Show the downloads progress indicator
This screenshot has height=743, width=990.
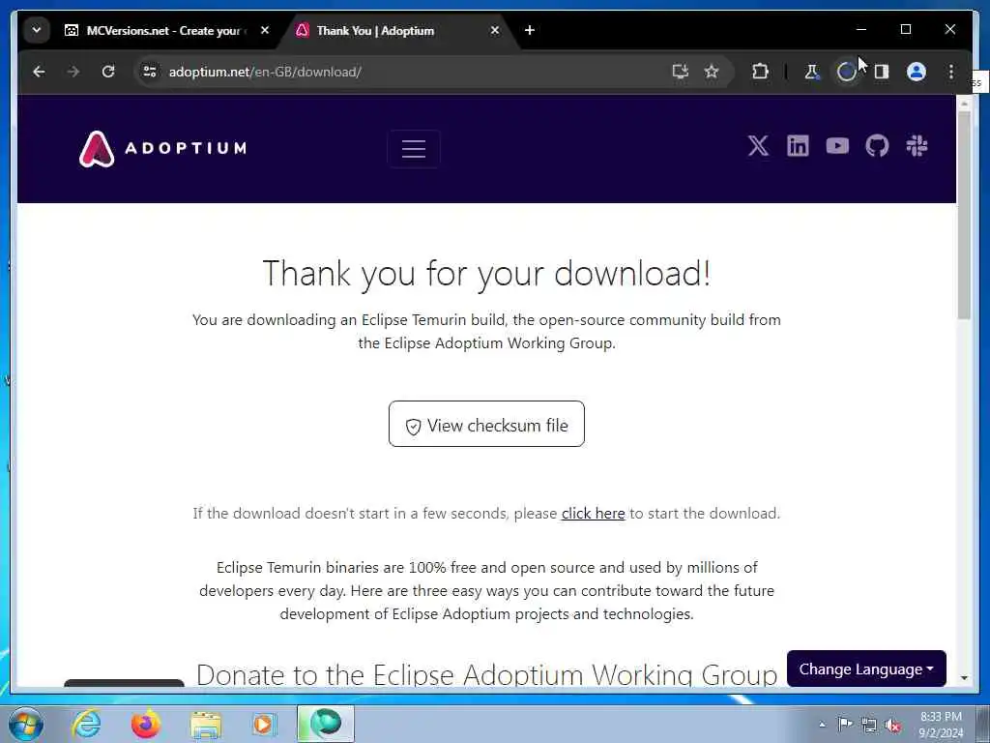pos(846,72)
